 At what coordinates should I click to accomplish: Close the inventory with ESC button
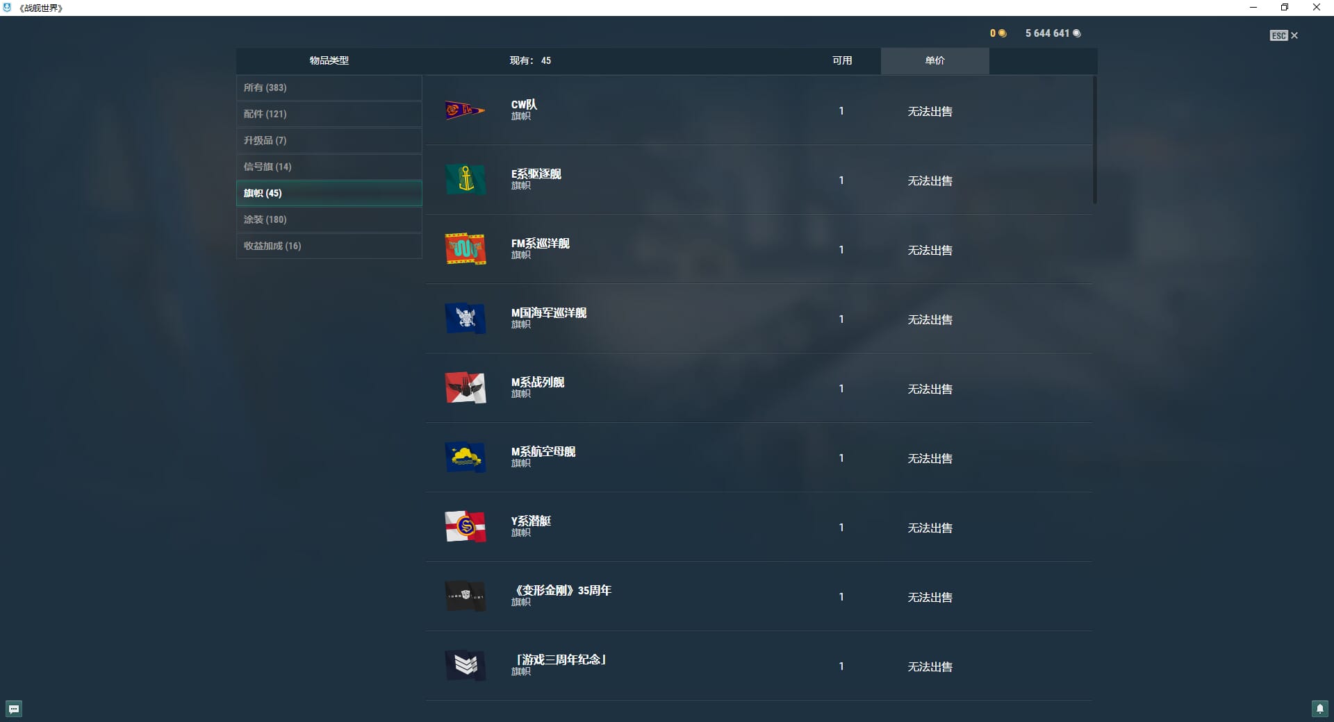(1283, 35)
